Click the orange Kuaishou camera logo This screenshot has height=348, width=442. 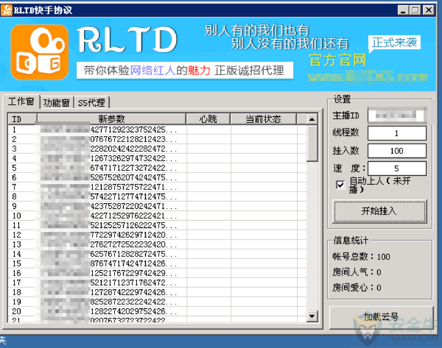point(40,52)
